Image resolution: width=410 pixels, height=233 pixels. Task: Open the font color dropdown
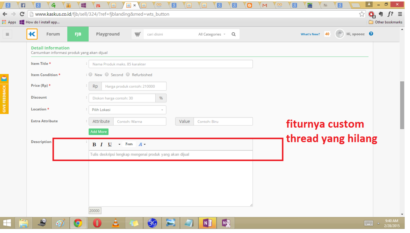point(142,145)
